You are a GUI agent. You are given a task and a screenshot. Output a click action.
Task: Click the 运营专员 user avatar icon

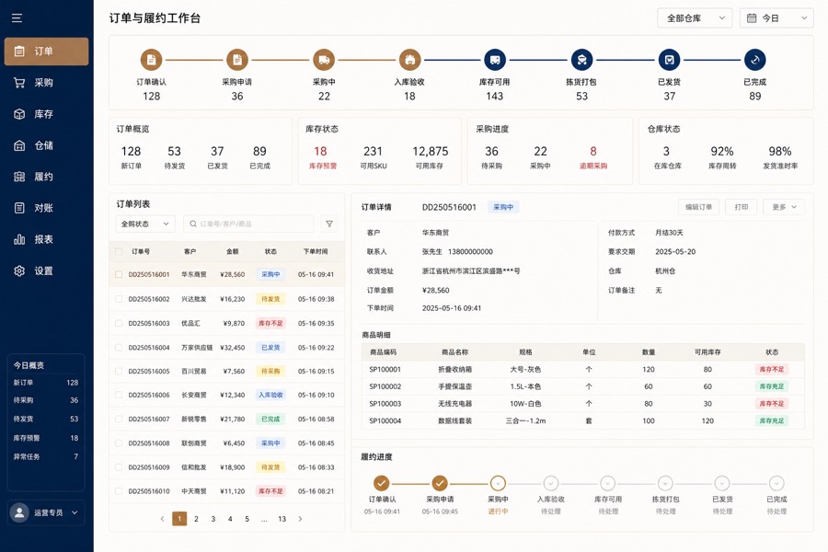19,512
